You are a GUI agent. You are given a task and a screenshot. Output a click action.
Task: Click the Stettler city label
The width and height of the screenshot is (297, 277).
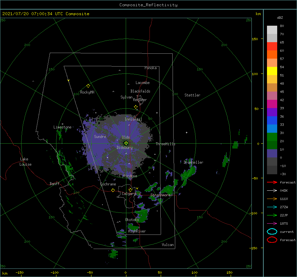click(192, 95)
